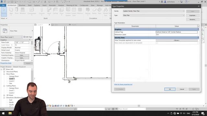207x116 pixels.
Task: Open the Windows Start menu
Action: (3, 113)
